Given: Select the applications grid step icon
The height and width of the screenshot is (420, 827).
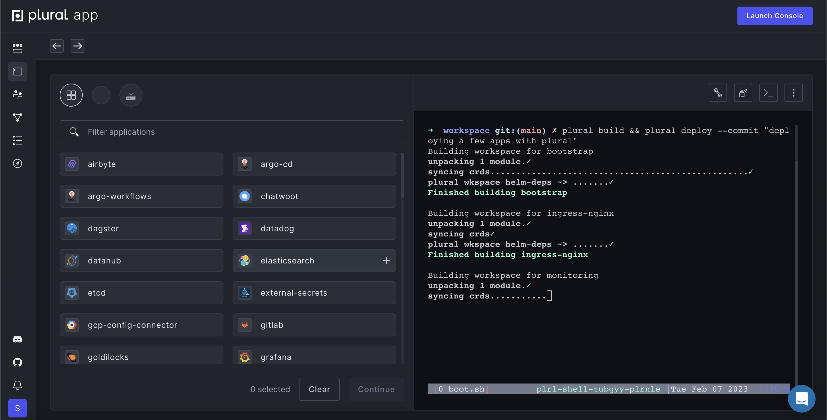Looking at the screenshot, I should coord(71,95).
